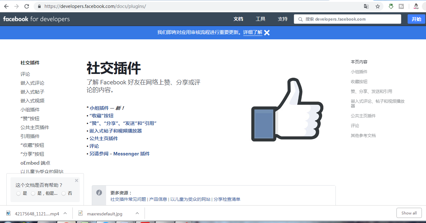Screen dimensions: 426x223
Task: Open 引用插件 in the sidebar
Action: pyautogui.click(x=30, y=136)
